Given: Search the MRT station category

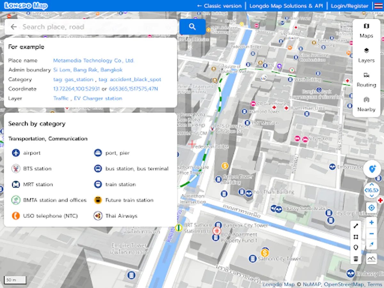Looking at the screenshot, I should pyautogui.click(x=32, y=184).
